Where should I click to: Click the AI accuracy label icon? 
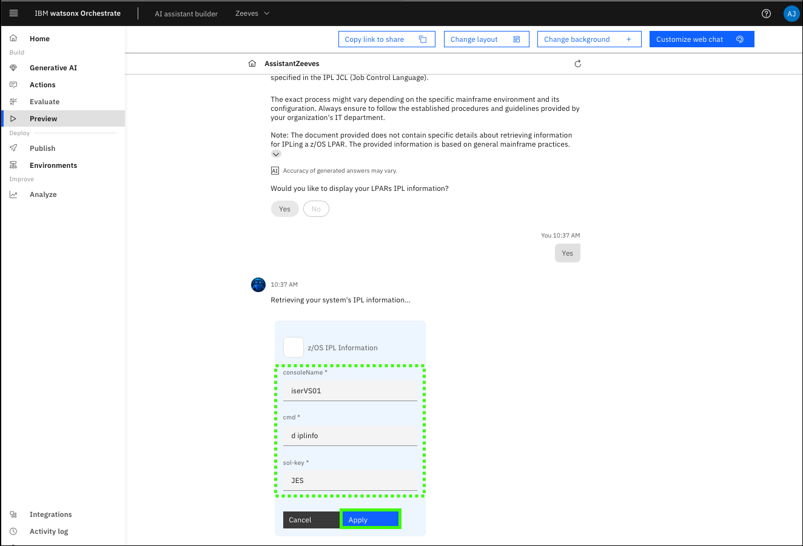[x=275, y=171]
